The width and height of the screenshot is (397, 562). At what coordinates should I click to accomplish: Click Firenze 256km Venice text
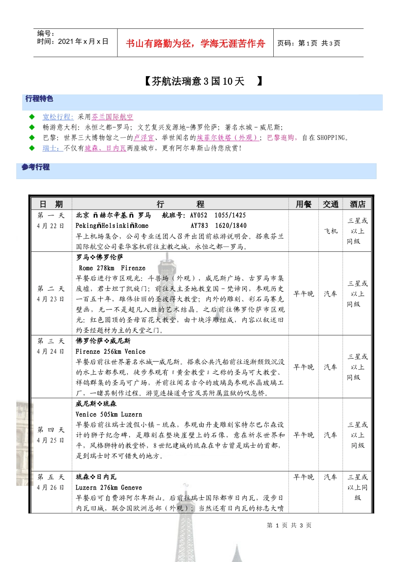111,352
